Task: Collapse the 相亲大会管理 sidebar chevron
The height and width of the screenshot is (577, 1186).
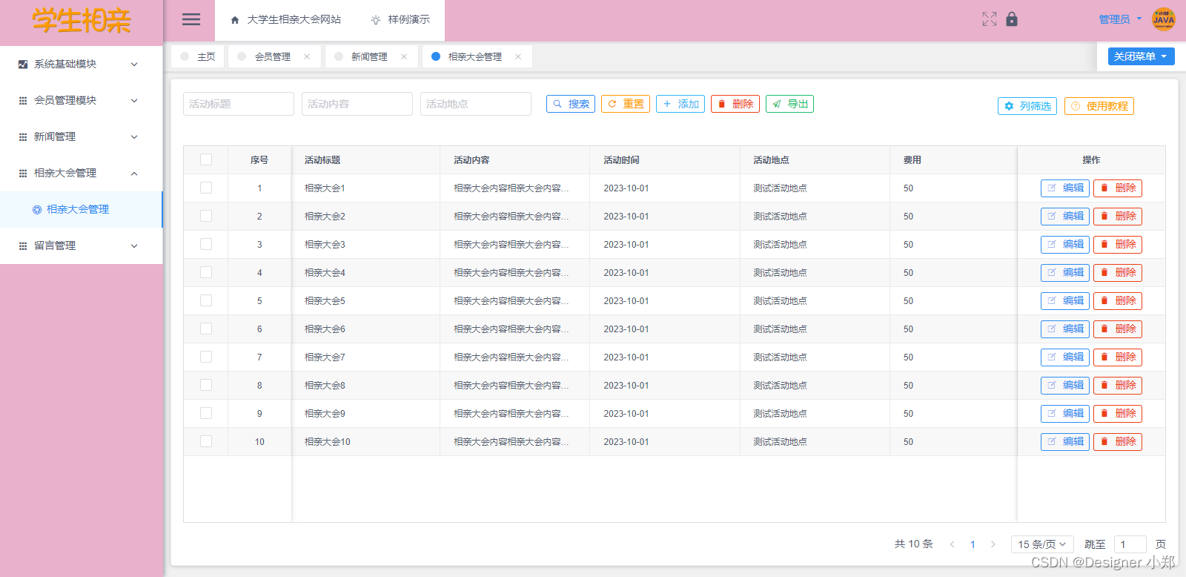Action: pos(134,174)
